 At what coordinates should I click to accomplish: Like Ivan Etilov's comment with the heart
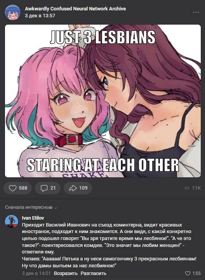188,273
